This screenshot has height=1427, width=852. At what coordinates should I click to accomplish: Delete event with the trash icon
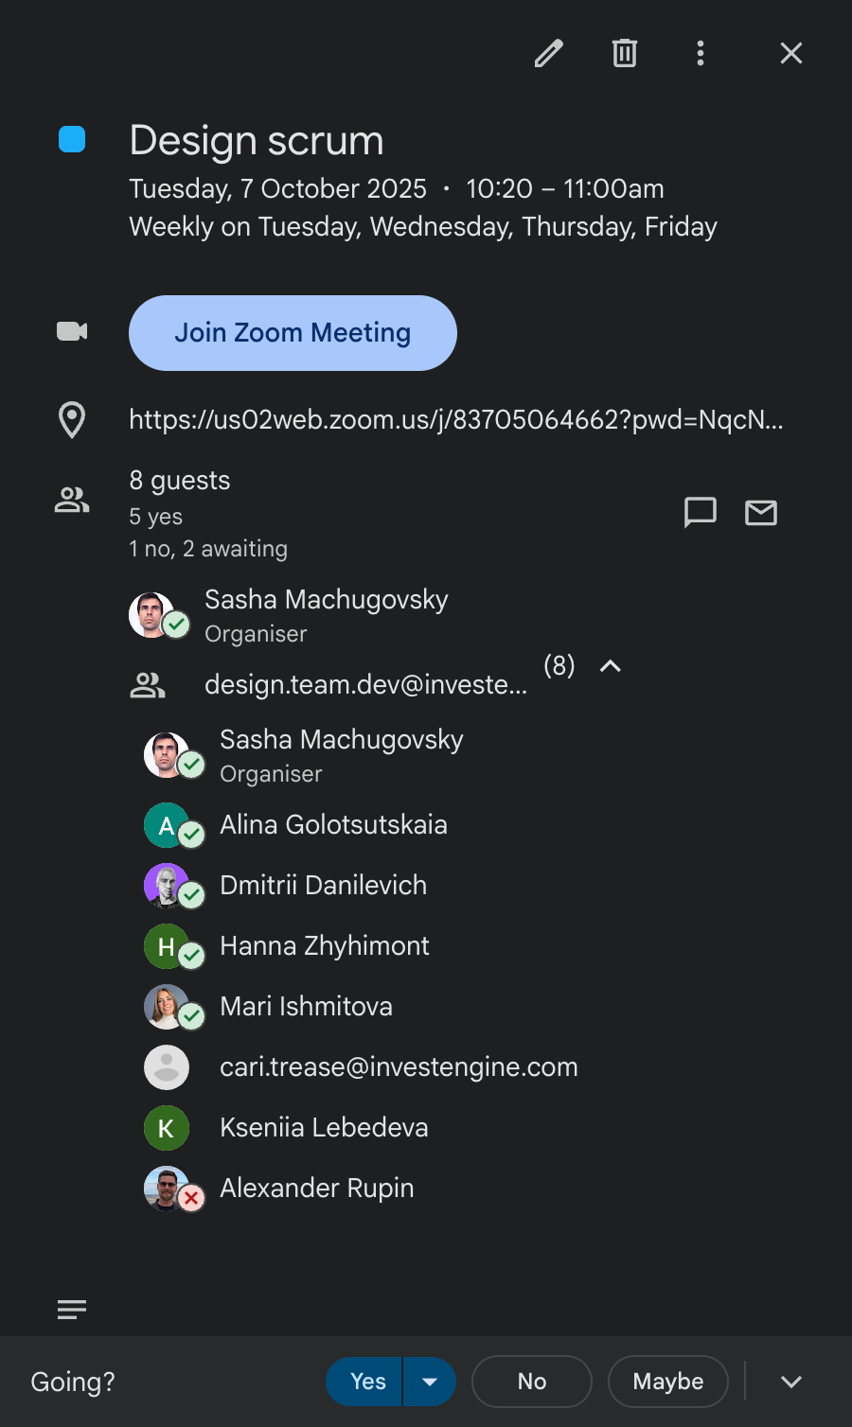click(x=625, y=53)
